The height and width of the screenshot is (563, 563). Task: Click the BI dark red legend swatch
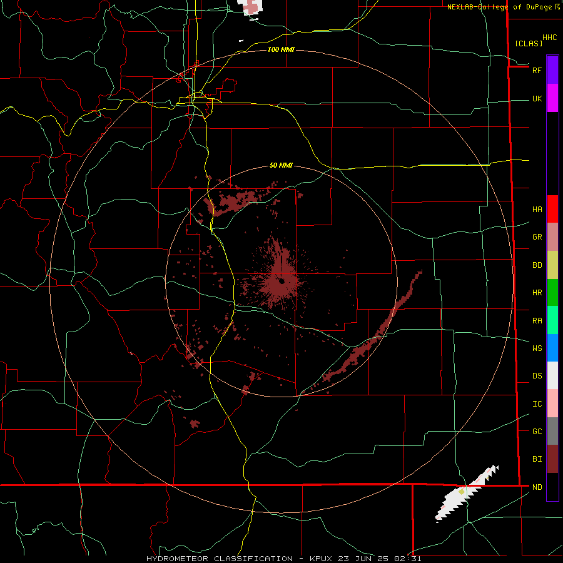(x=552, y=459)
